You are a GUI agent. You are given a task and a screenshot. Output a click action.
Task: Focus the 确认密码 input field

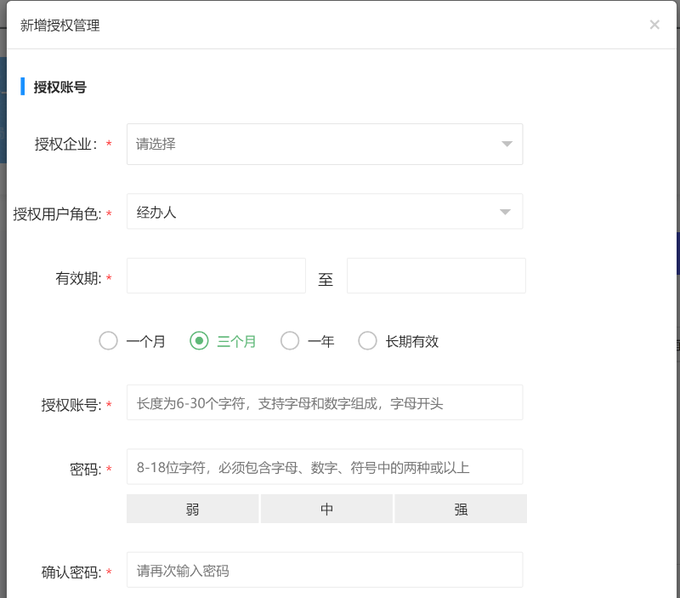coord(325,571)
